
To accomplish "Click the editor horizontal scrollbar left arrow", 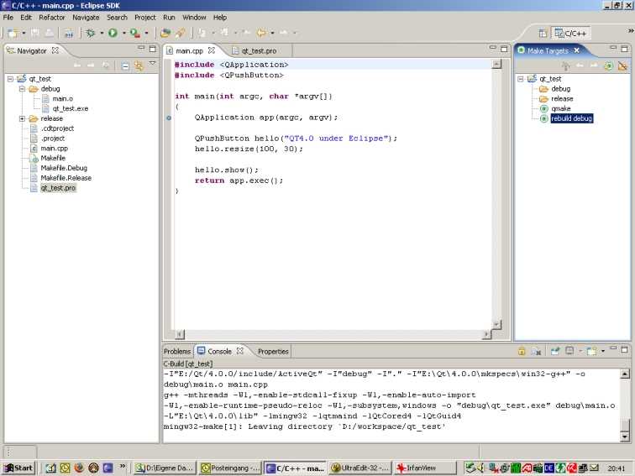I will pos(179,334).
